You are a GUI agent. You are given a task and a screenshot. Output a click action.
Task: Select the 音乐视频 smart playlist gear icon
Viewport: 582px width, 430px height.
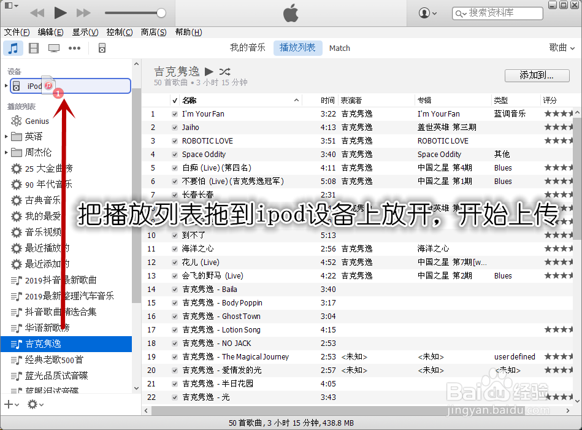17,232
